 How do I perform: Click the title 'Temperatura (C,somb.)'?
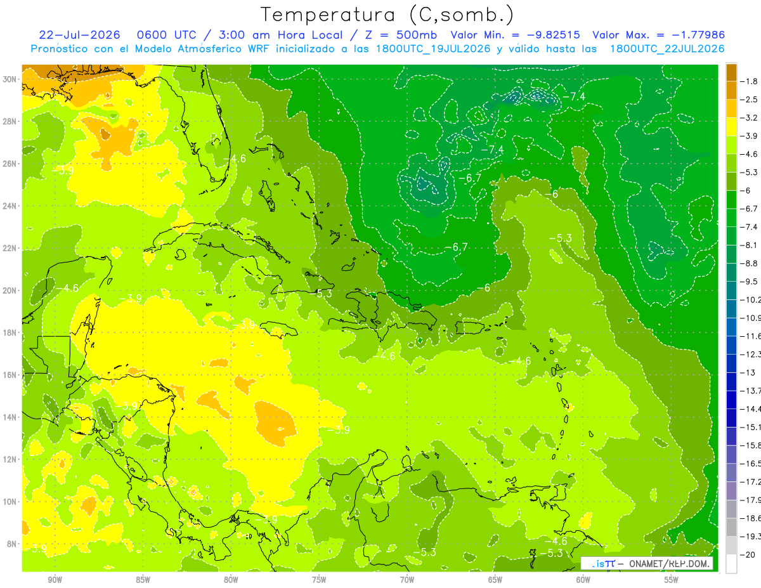(x=387, y=15)
